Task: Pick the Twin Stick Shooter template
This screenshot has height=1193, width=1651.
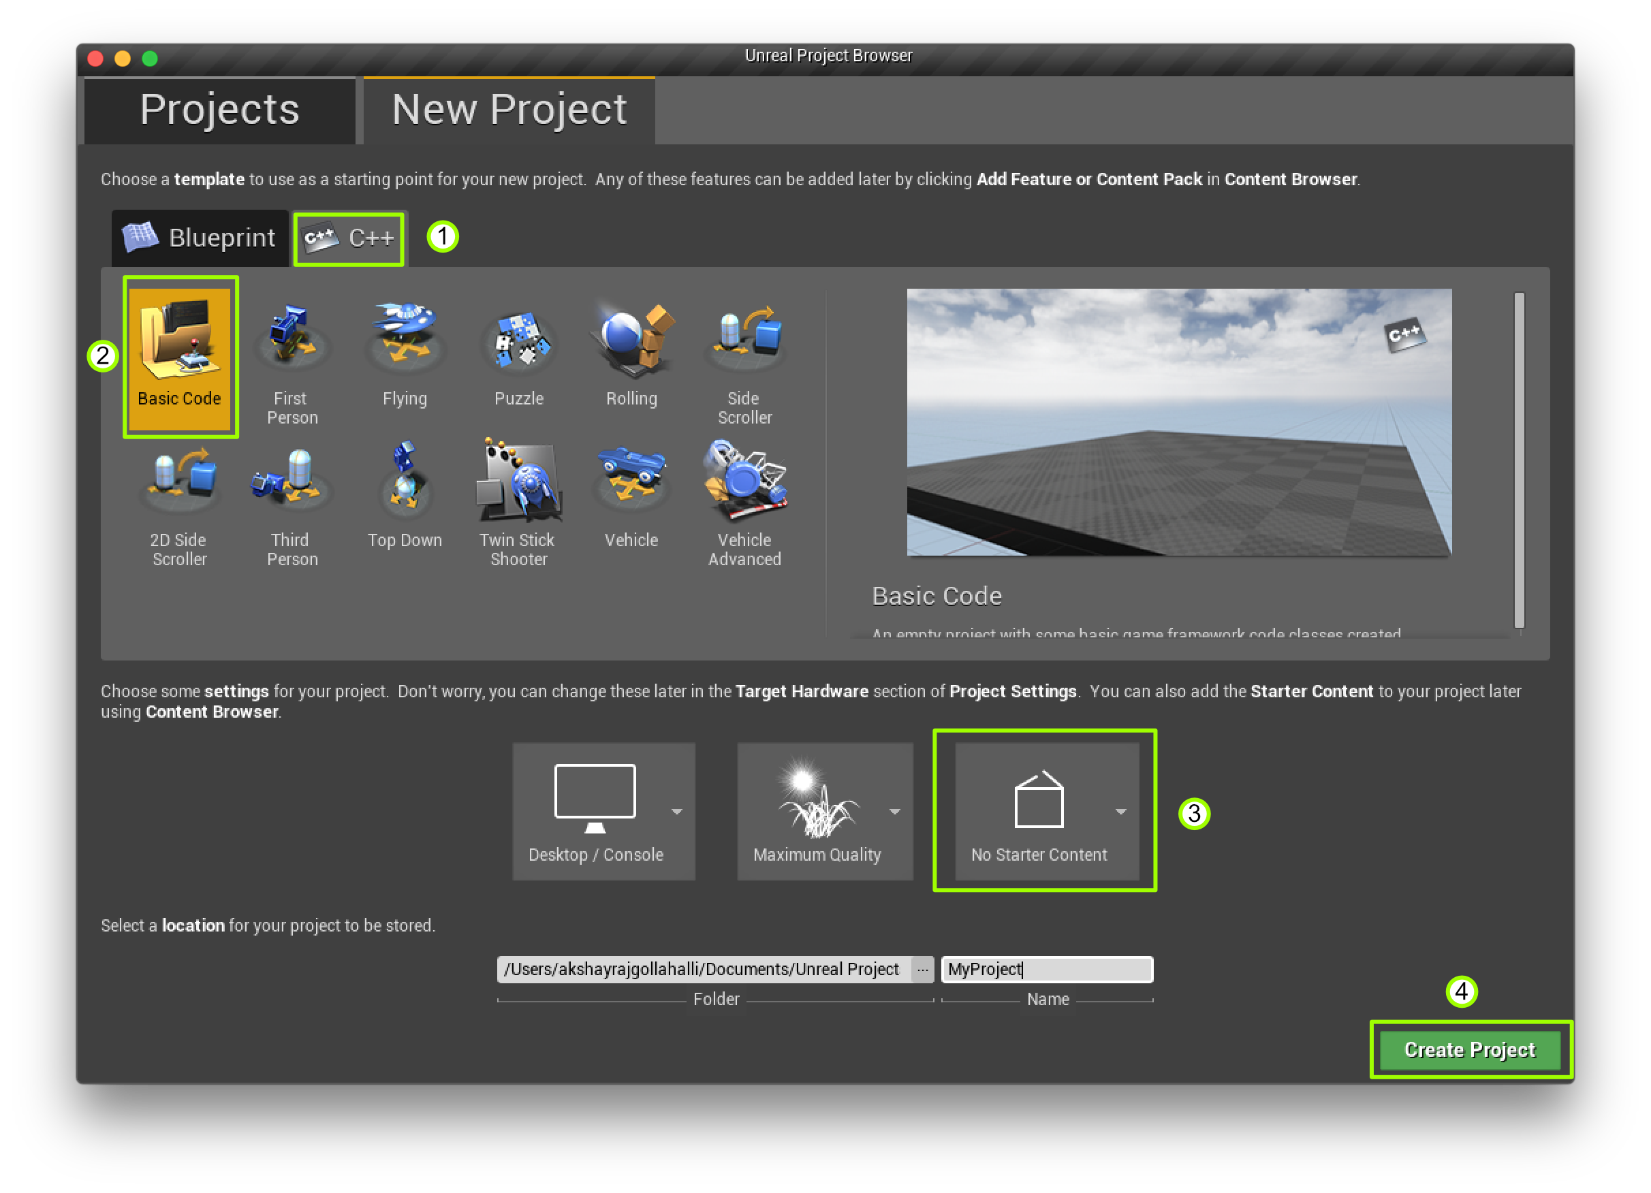Action: [518, 484]
